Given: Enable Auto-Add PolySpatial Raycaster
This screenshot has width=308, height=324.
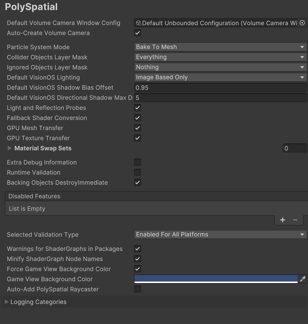Looking at the screenshot, I should coord(138,289).
